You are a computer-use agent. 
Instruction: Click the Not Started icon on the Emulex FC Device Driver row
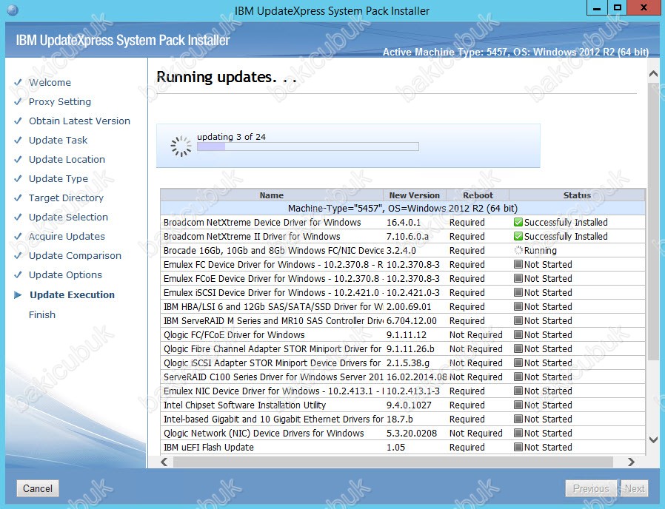518,264
